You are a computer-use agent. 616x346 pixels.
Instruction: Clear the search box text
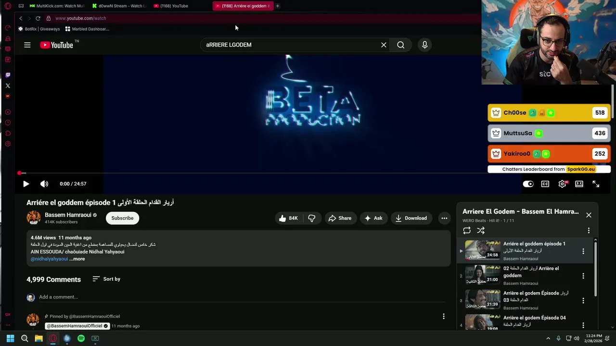coord(384,45)
